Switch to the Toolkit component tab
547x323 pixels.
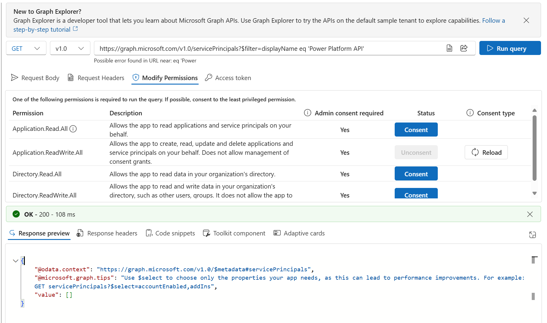pos(234,233)
